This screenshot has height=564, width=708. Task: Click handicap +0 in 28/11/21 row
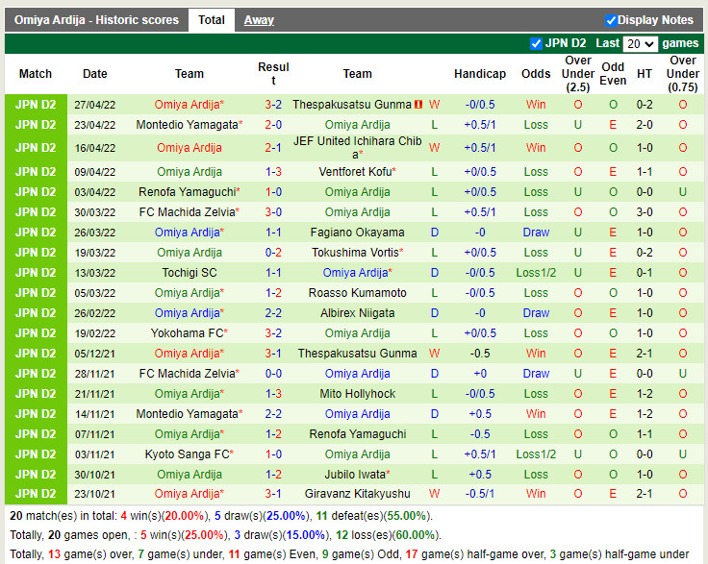click(480, 374)
